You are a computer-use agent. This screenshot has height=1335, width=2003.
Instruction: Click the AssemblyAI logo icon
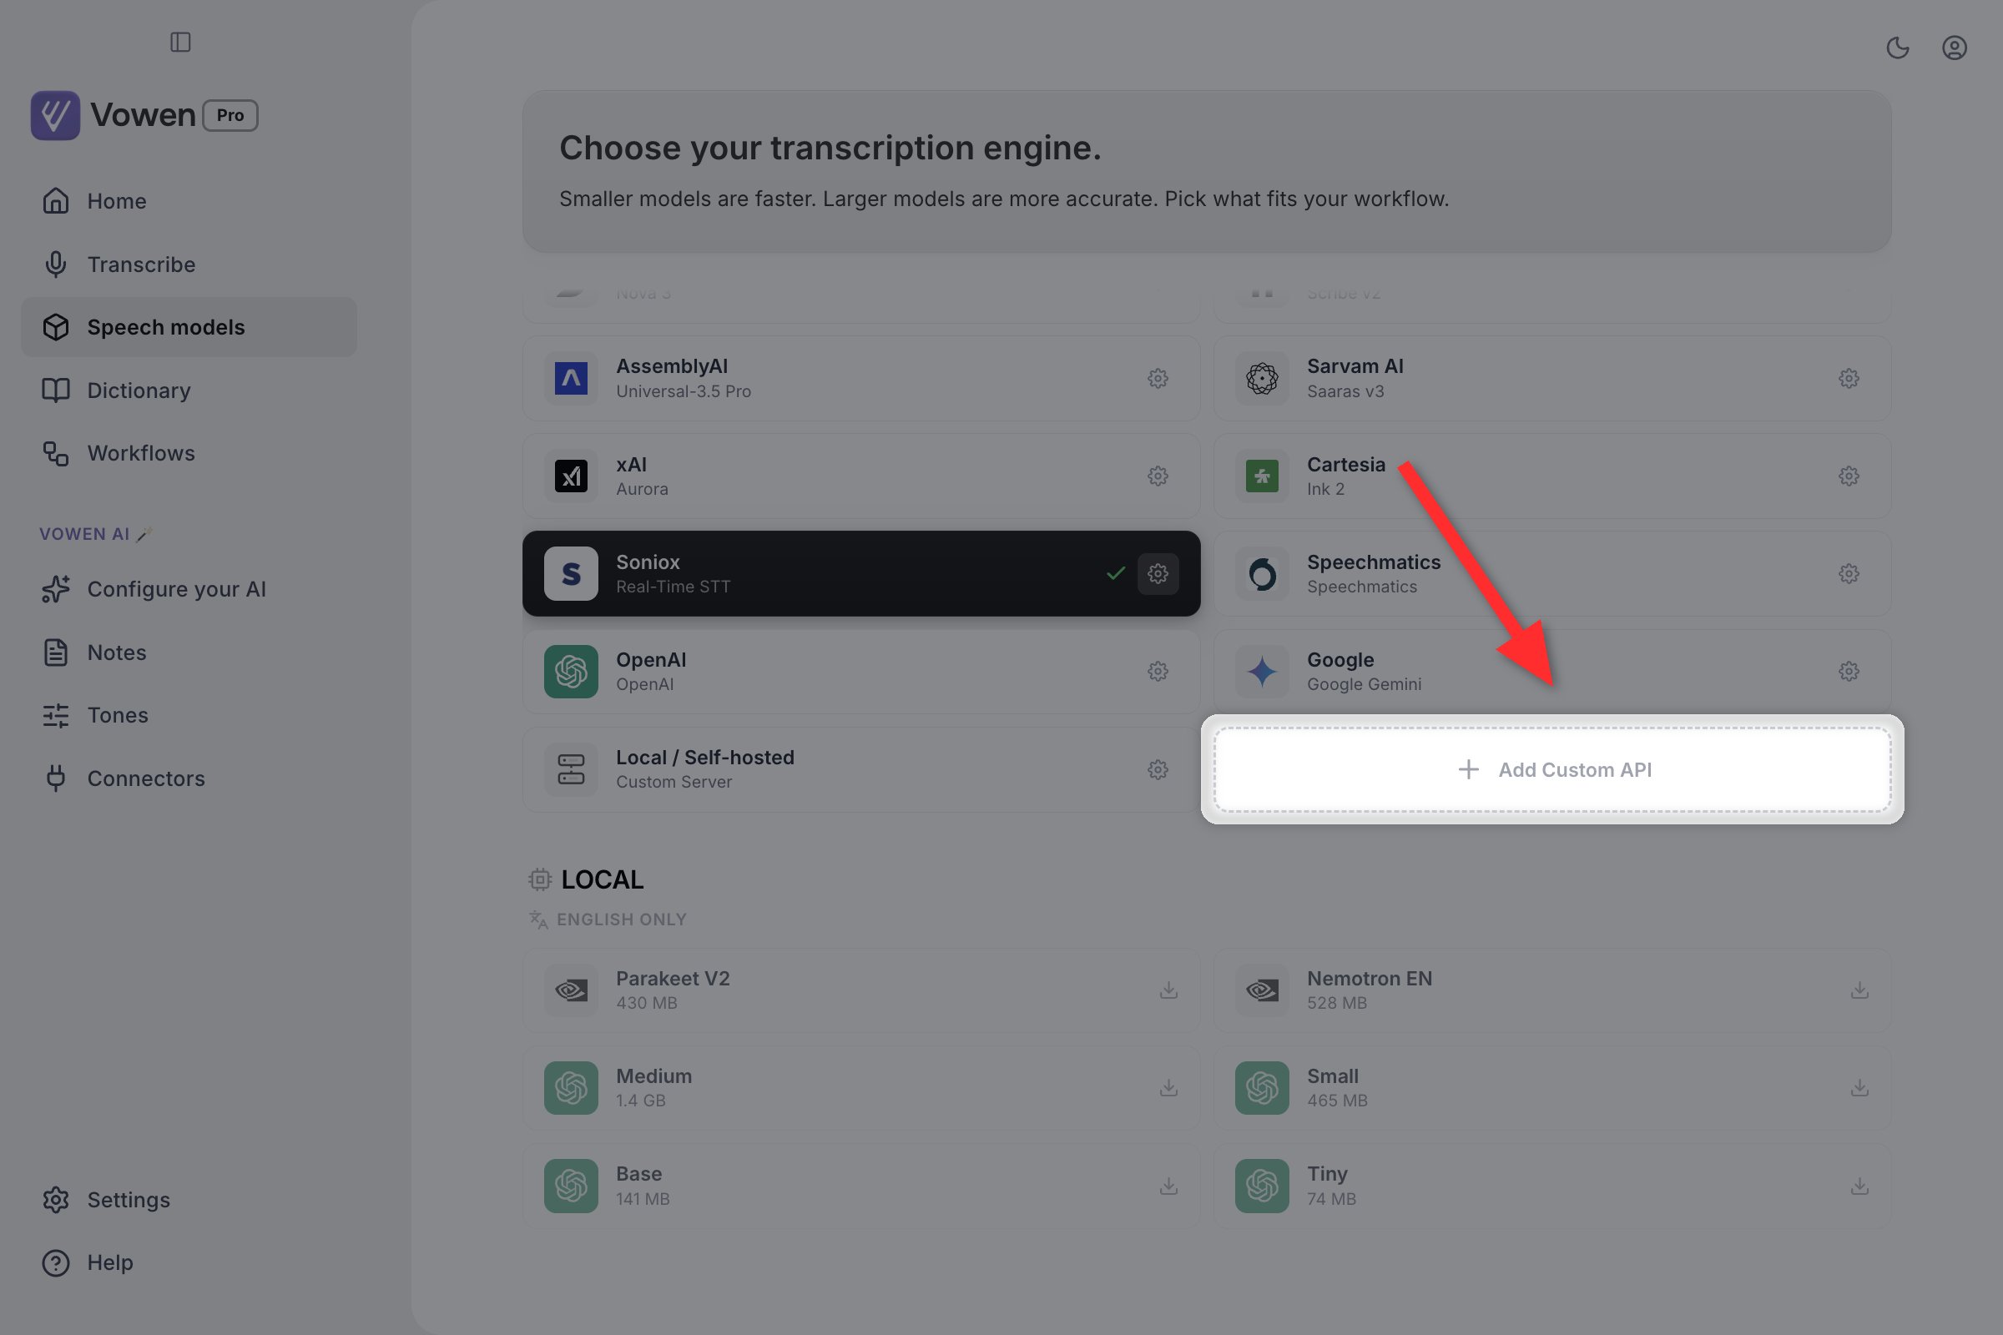571,378
